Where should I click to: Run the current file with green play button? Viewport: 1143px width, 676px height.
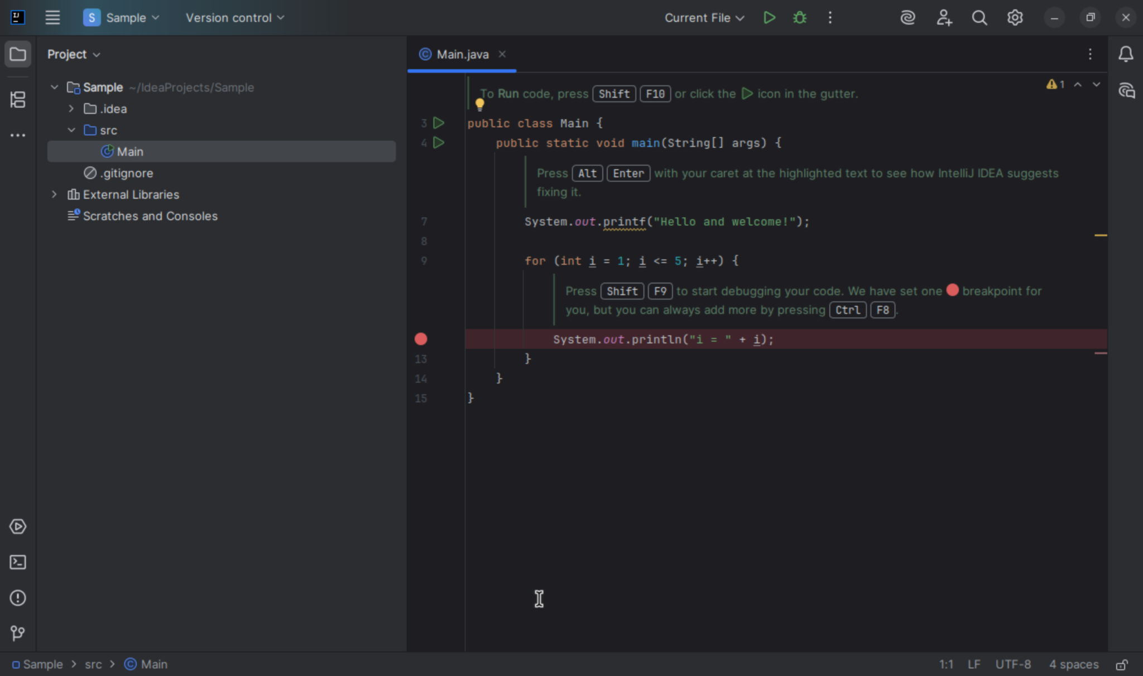click(769, 17)
